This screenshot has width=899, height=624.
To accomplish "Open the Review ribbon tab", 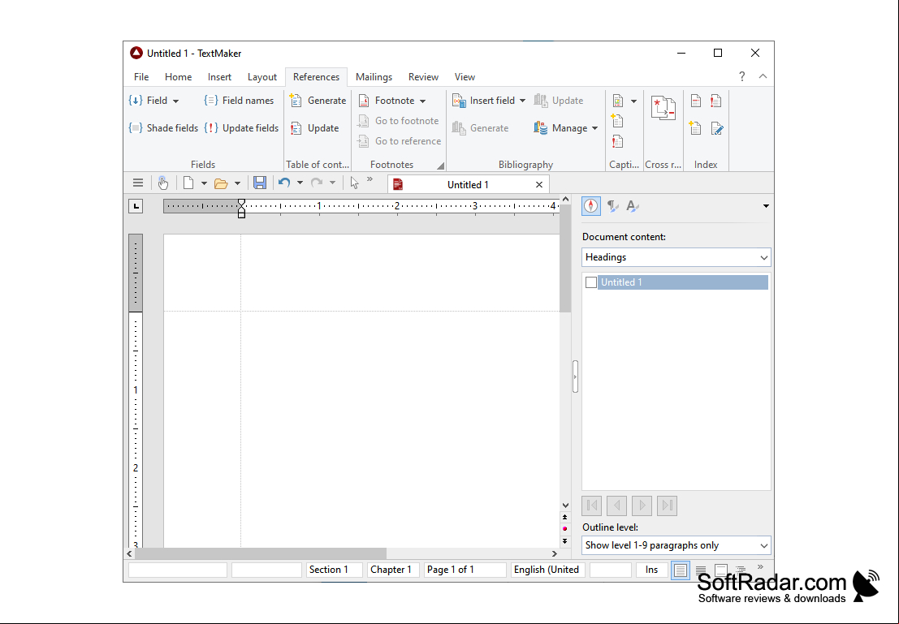I will coord(423,77).
